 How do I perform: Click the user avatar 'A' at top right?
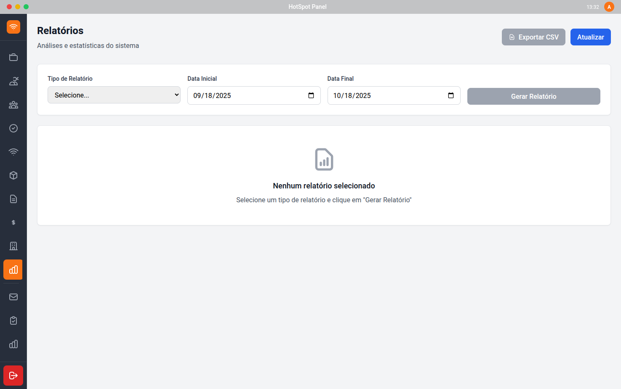tap(609, 7)
